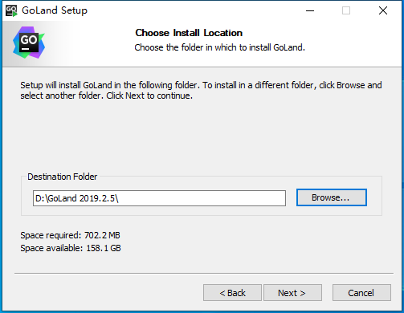Click the Space required: 702.2 MB text
This screenshot has width=404, height=313.
click(x=70, y=235)
